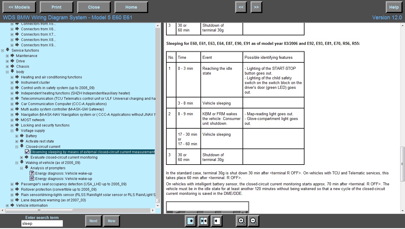Expand the Drive node
The height and width of the screenshot is (229, 405).
tap(7, 61)
